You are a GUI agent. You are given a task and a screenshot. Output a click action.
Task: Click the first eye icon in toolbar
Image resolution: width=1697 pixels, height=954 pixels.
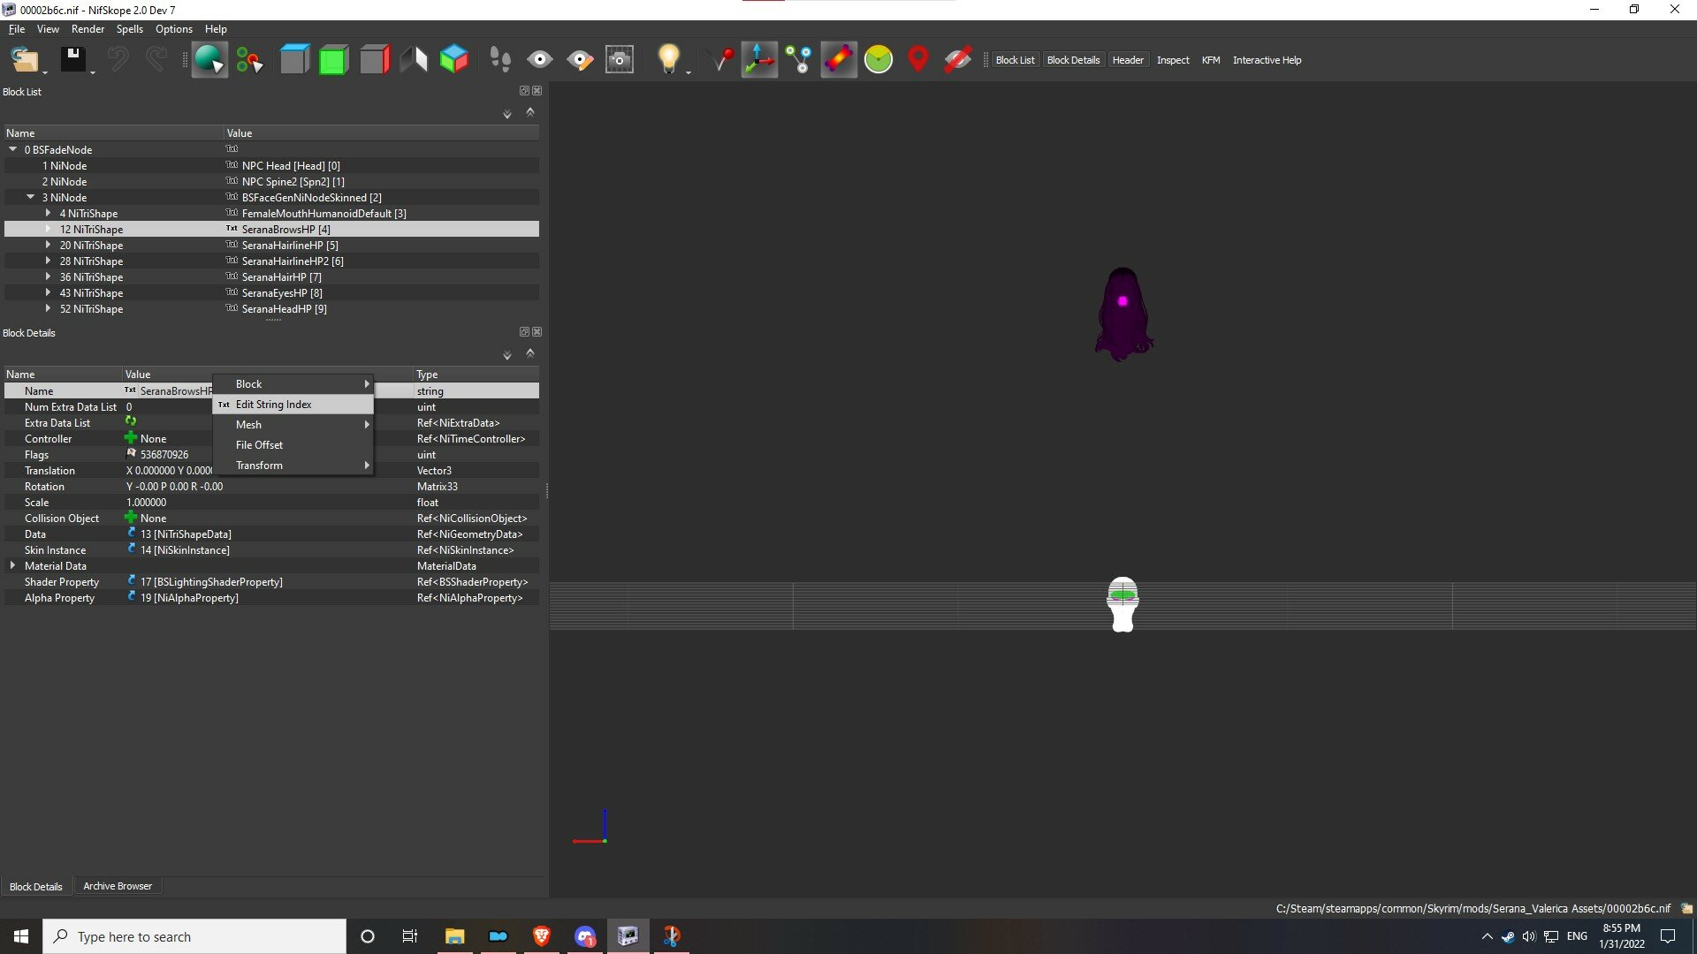coord(539,60)
